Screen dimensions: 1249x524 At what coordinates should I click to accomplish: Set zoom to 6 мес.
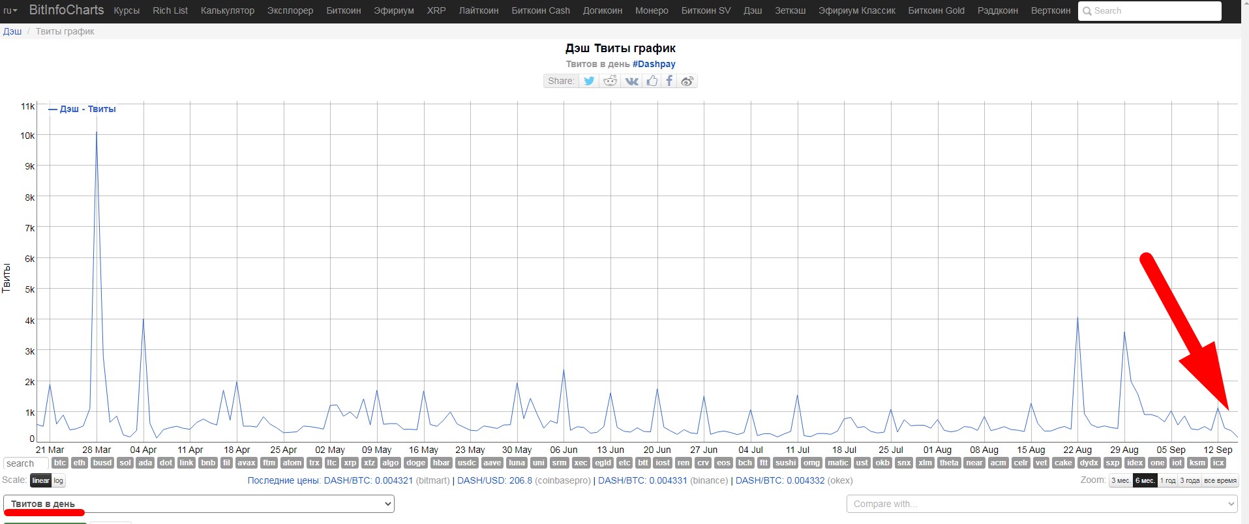pos(1145,480)
